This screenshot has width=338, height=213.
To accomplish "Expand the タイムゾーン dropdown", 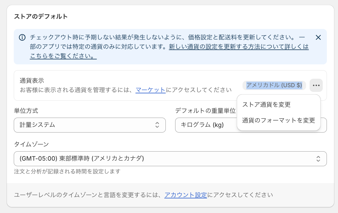I will click(x=170, y=159).
